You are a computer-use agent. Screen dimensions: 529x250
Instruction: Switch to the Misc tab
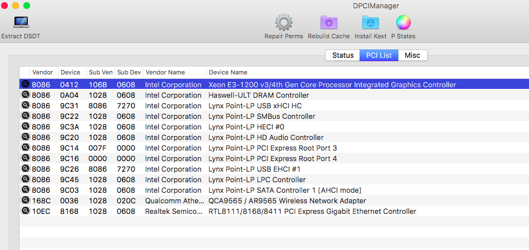click(412, 56)
